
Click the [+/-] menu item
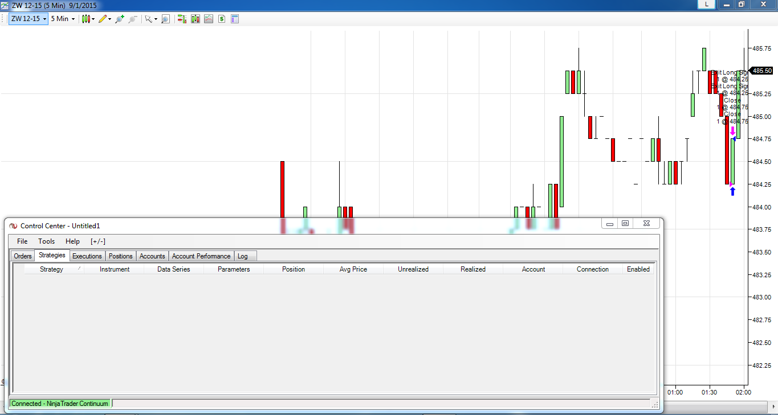click(98, 241)
